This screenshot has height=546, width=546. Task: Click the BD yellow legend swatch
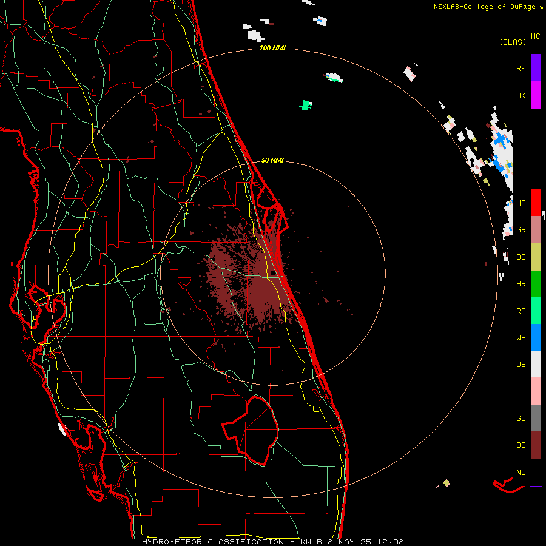536,257
